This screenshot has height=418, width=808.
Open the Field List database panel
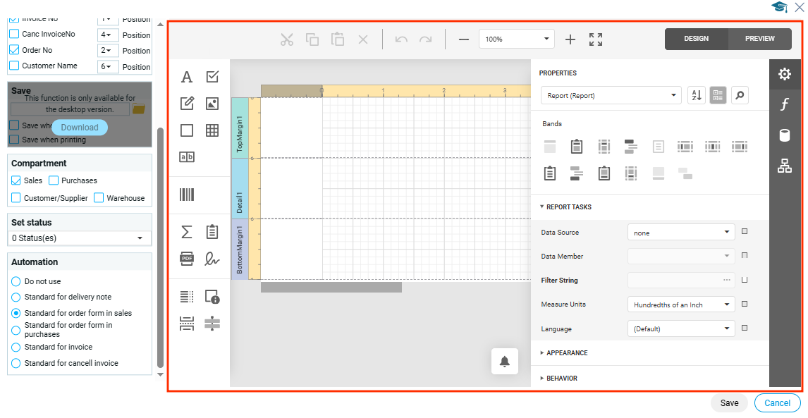pyautogui.click(x=784, y=135)
